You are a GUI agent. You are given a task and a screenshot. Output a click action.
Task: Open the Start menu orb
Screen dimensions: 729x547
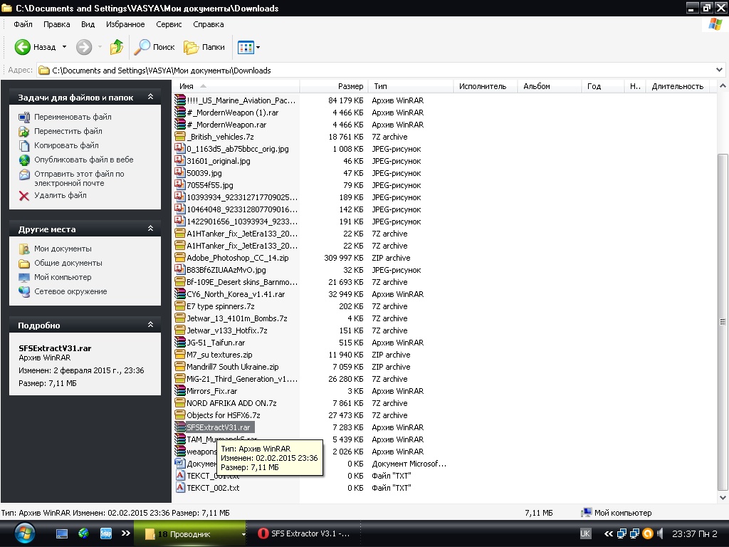click(23, 533)
